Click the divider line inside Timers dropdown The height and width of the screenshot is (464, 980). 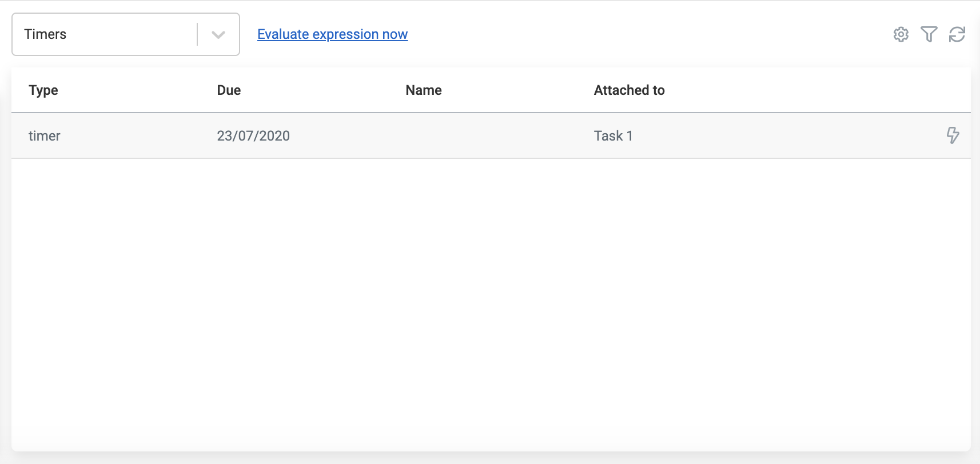tap(197, 34)
